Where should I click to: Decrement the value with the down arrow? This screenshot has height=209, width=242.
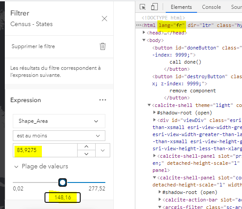click(86, 154)
